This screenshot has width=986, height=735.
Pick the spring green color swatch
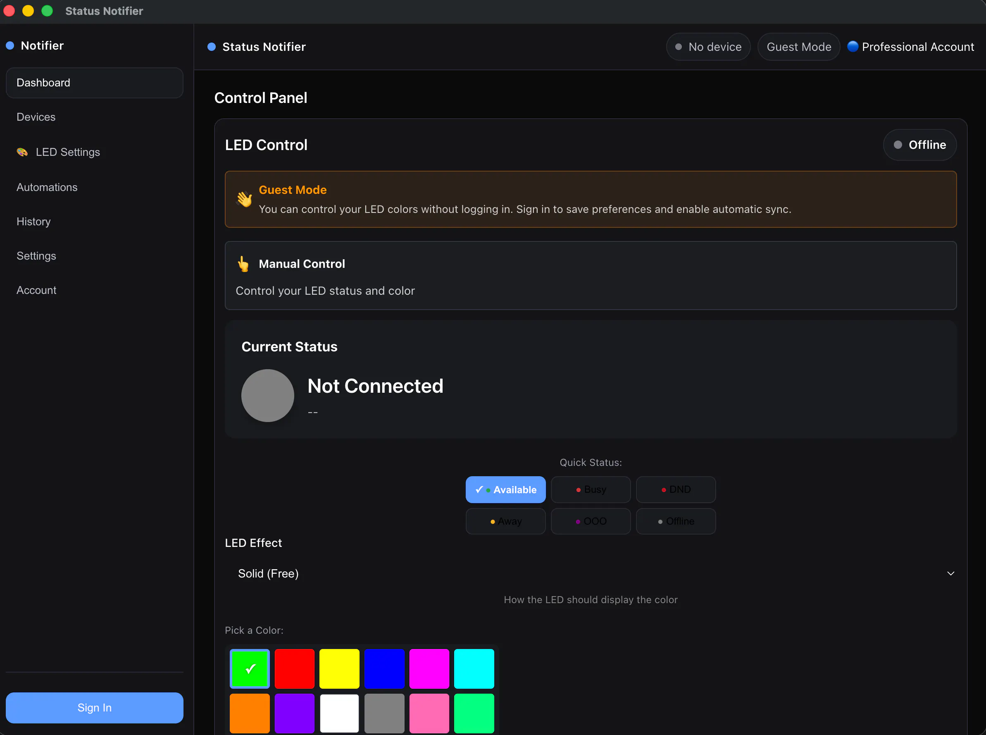point(474,713)
